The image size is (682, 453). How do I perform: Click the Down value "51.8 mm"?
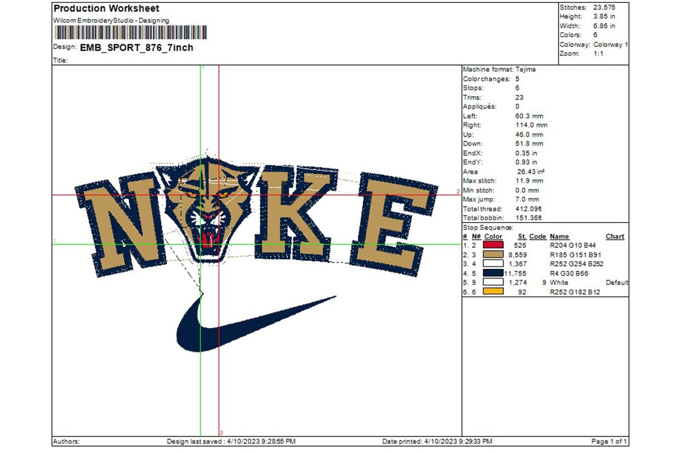529,144
